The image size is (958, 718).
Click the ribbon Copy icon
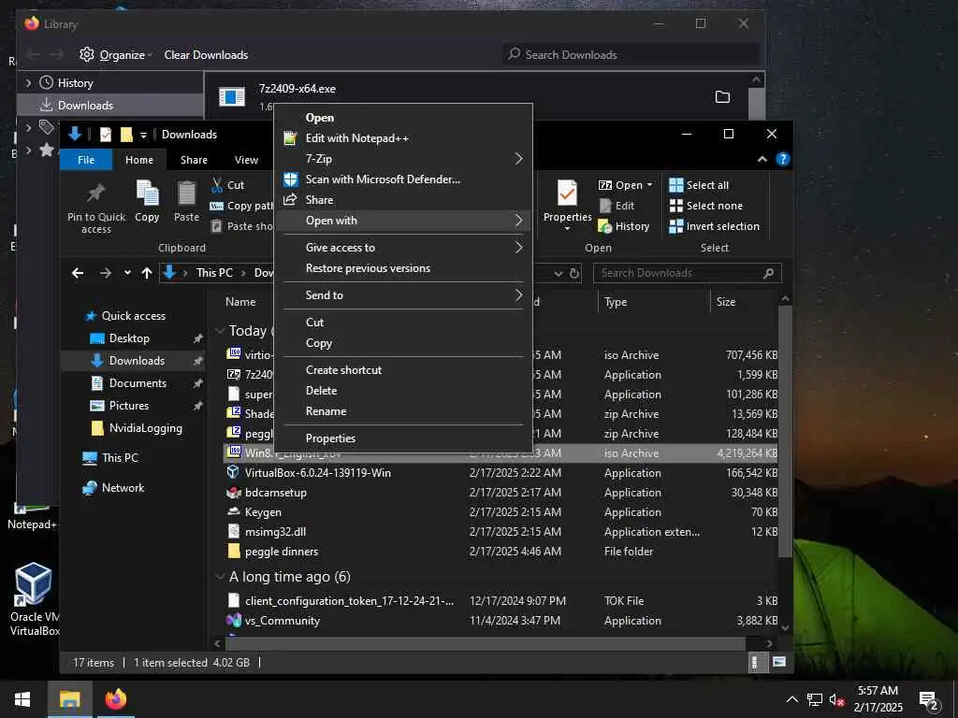pos(147,193)
